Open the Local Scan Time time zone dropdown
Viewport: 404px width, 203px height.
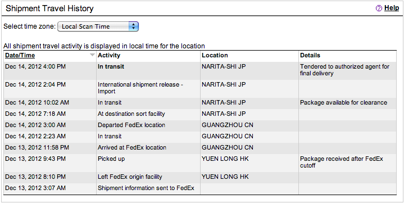coord(98,26)
